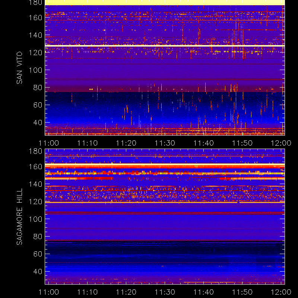
Task: Click the 100 tick label on Sagamore Hill axis
Action: point(35,219)
